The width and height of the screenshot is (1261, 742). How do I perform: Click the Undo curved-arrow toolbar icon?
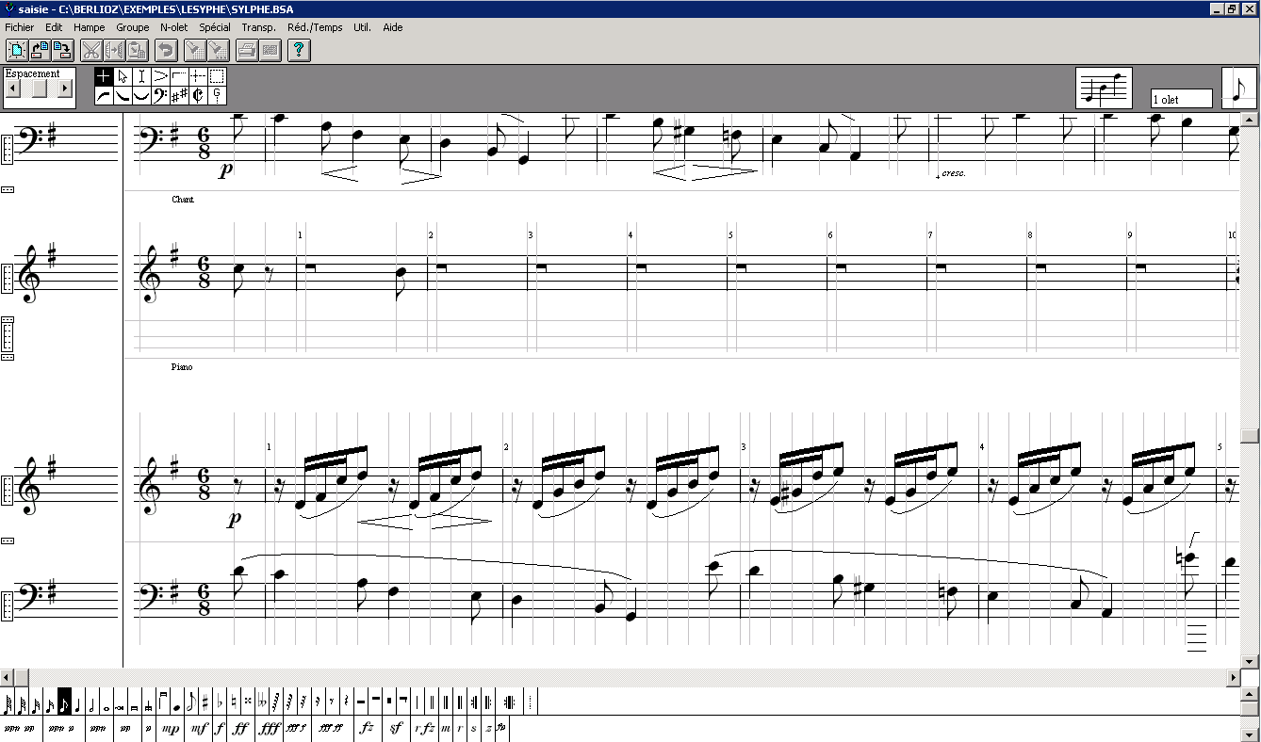coord(166,50)
